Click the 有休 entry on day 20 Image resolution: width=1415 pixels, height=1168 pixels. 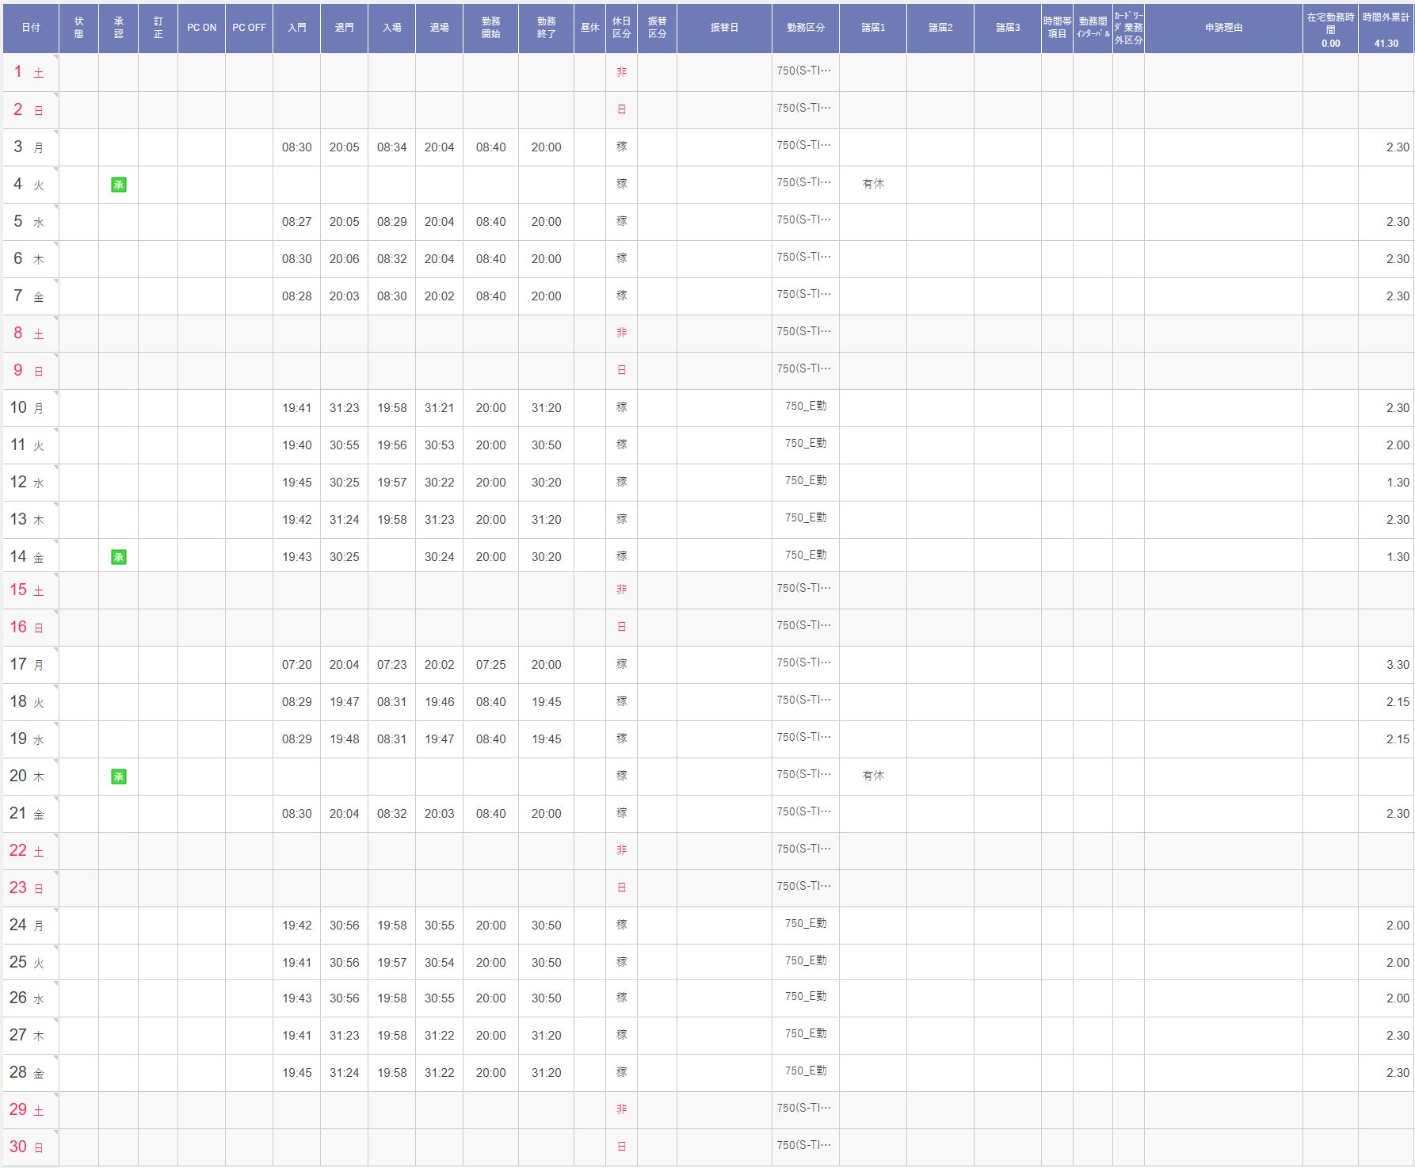[873, 776]
